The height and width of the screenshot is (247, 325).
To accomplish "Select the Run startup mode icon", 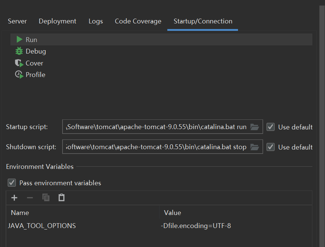I will 19,39.
